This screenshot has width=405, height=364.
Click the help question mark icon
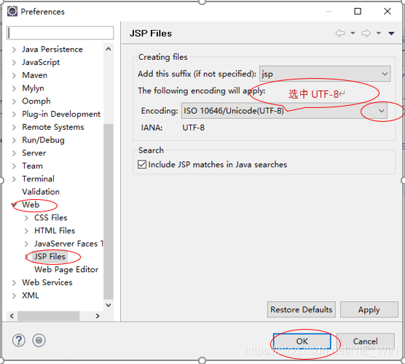[19, 340]
